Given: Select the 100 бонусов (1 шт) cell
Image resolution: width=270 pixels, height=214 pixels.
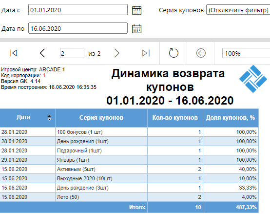Looking at the screenshot, I should 101,132.
